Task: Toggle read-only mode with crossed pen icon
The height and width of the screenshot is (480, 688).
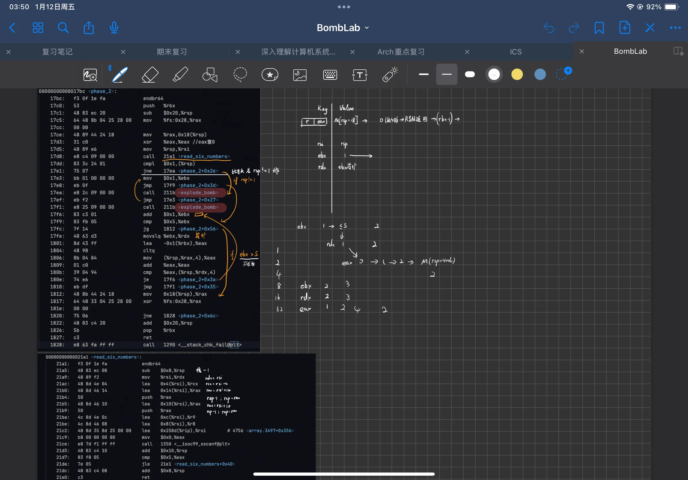Action: tap(650, 28)
